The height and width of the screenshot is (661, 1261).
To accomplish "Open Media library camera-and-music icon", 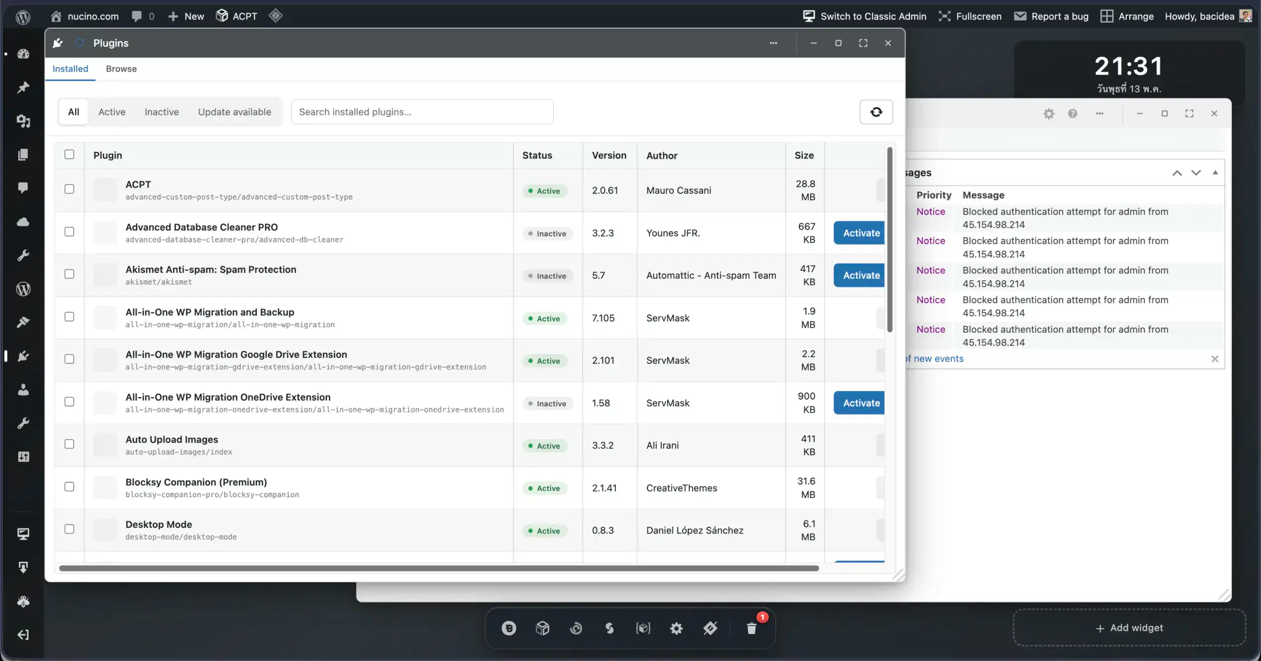I will tap(23, 121).
